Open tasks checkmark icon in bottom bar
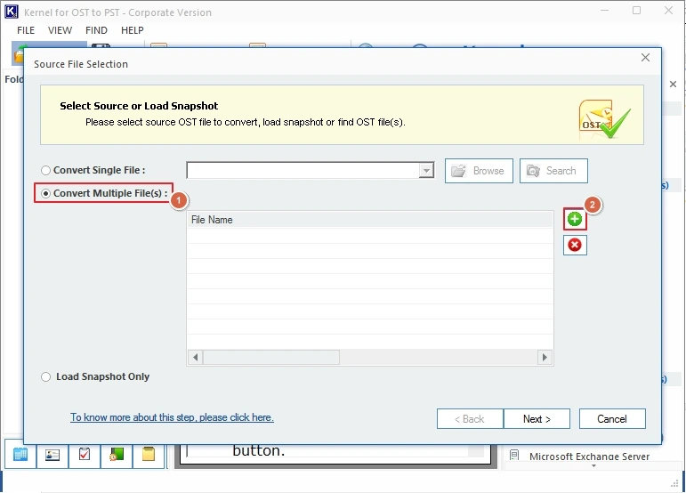The height and width of the screenshot is (493, 686). 84,455
